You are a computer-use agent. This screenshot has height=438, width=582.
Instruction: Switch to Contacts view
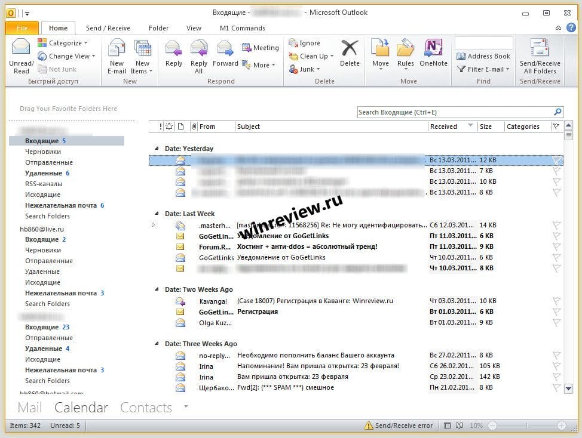(x=146, y=407)
